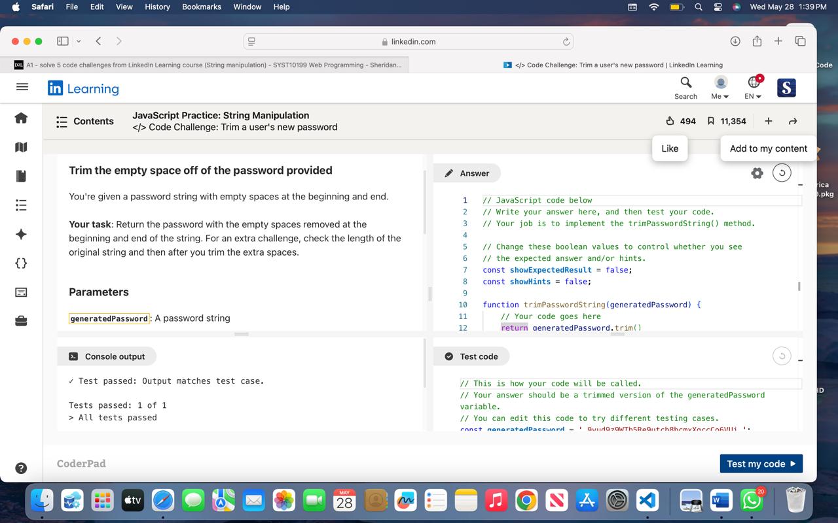Viewport: 838px width, 523px height.
Task: Open the EN language dropdown
Action: [754, 88]
